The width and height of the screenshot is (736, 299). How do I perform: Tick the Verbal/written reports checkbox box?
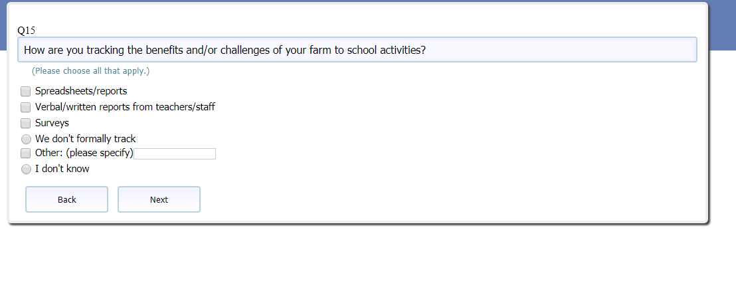pos(26,107)
